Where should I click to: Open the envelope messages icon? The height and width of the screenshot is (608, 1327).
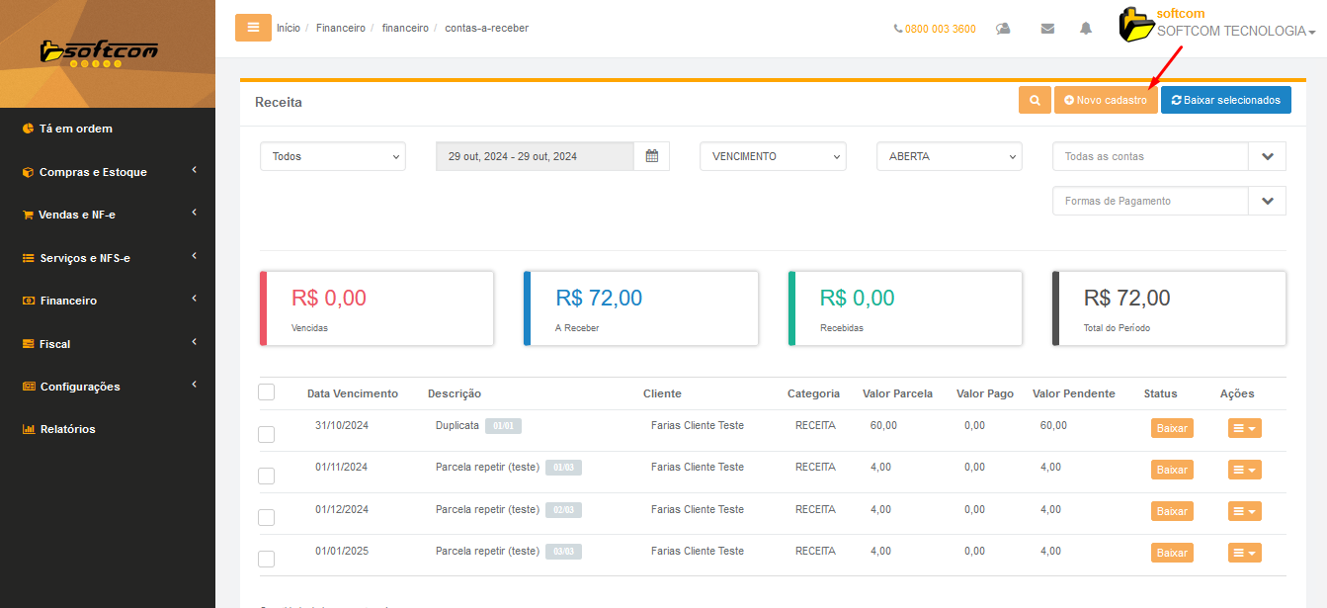[x=1047, y=29]
